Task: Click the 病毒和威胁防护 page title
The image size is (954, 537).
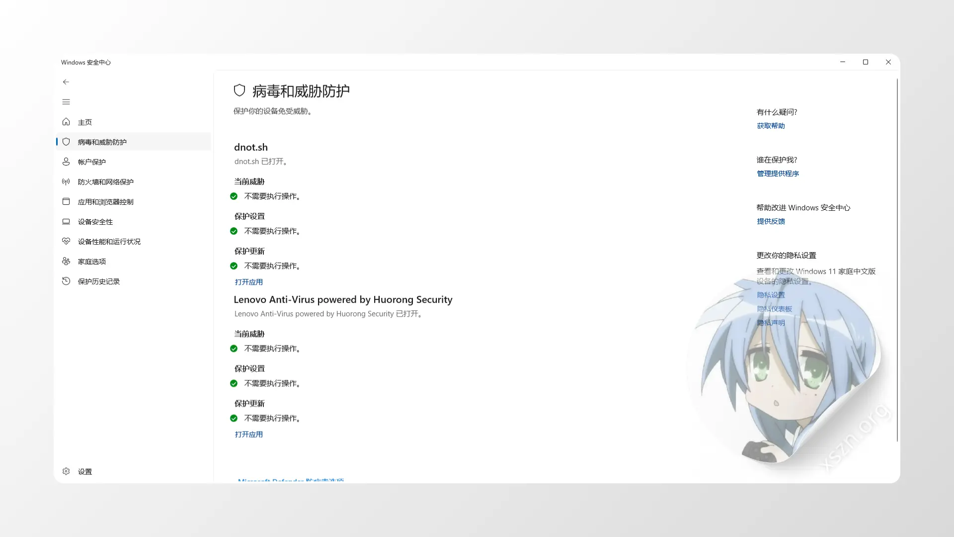Action: tap(301, 91)
